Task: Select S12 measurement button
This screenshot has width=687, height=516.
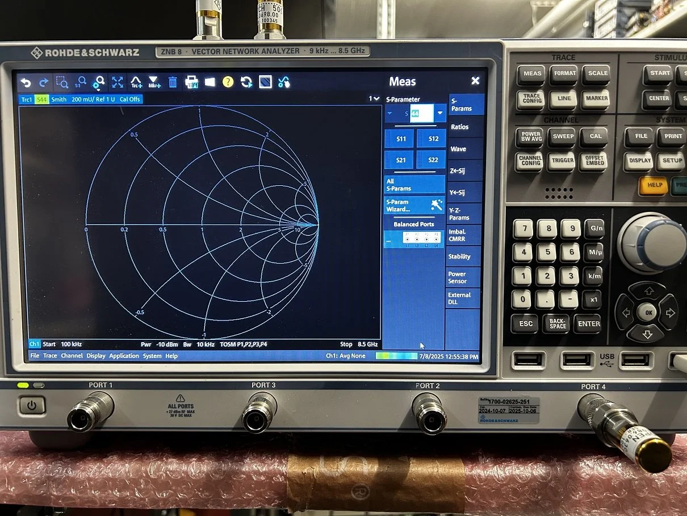Action: click(x=433, y=139)
